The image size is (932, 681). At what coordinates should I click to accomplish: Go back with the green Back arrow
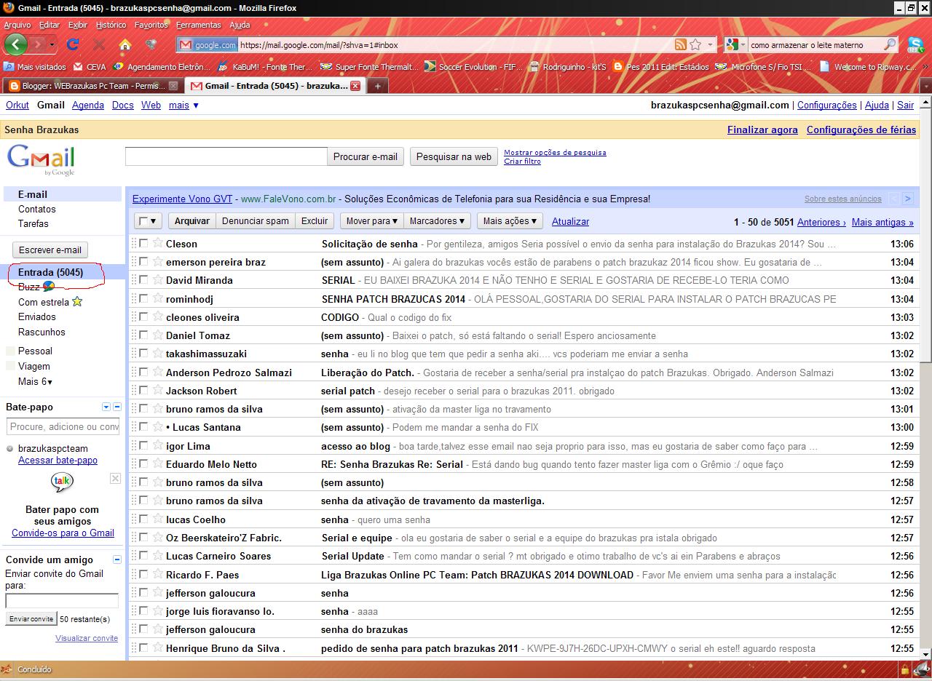pos(15,44)
